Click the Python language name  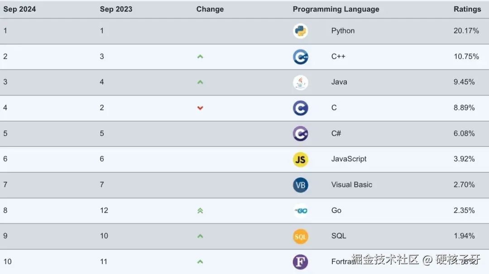(343, 31)
